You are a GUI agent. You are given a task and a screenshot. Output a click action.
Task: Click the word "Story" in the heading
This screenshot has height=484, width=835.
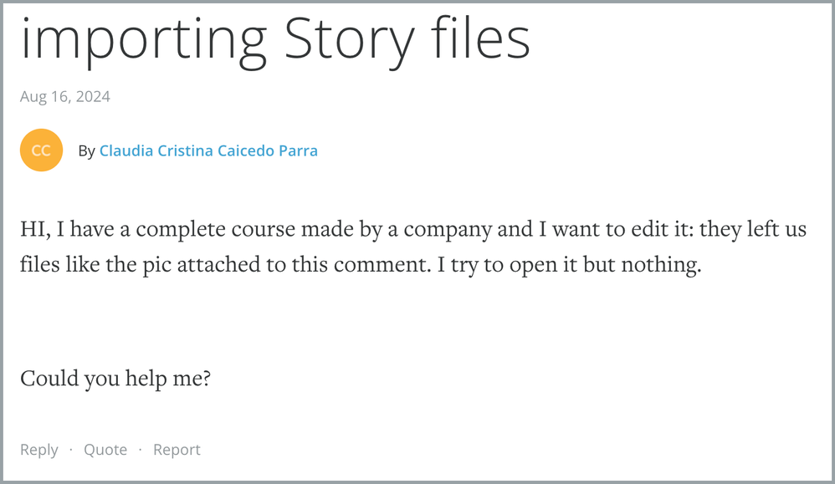(x=349, y=38)
